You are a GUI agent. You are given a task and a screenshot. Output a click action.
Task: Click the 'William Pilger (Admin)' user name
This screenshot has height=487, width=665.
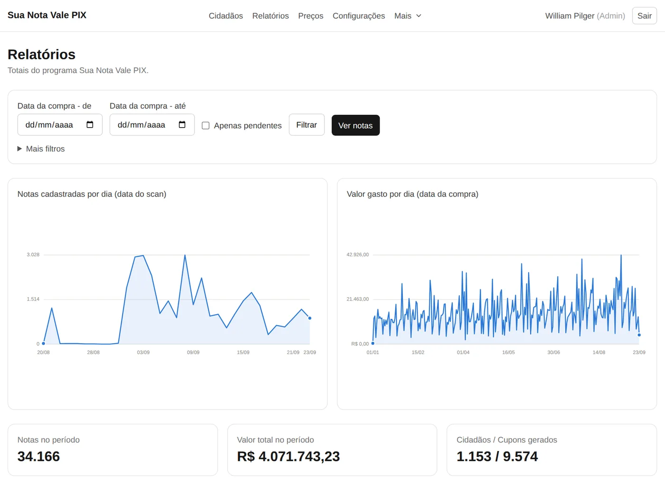pos(585,16)
